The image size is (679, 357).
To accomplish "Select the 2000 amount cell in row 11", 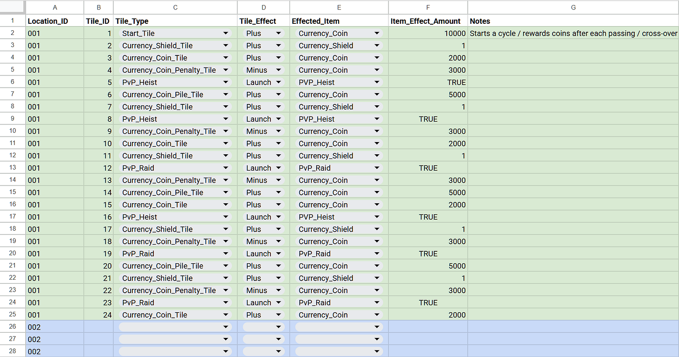I will click(428, 144).
